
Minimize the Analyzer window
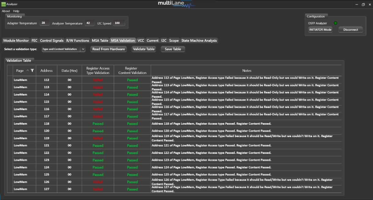point(356,5)
